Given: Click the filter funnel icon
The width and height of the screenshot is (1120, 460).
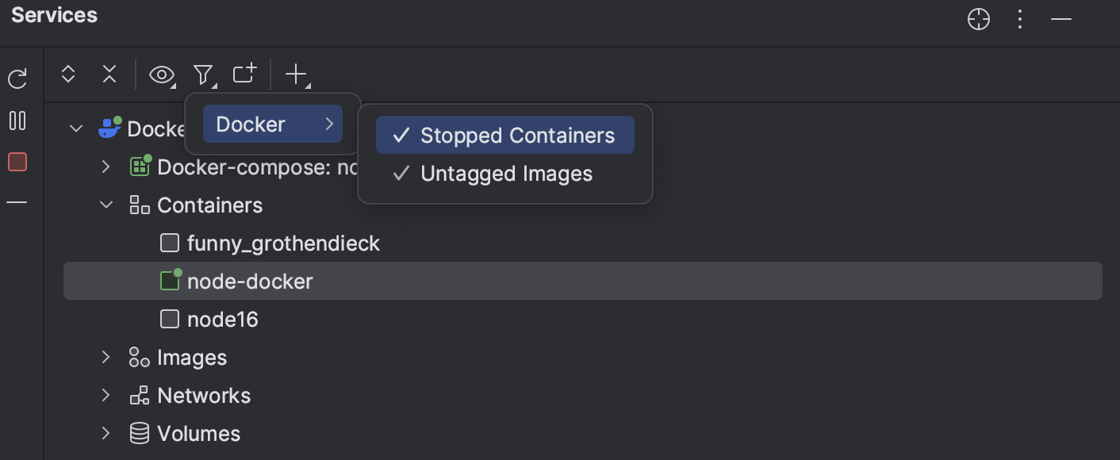Looking at the screenshot, I should tap(203, 74).
